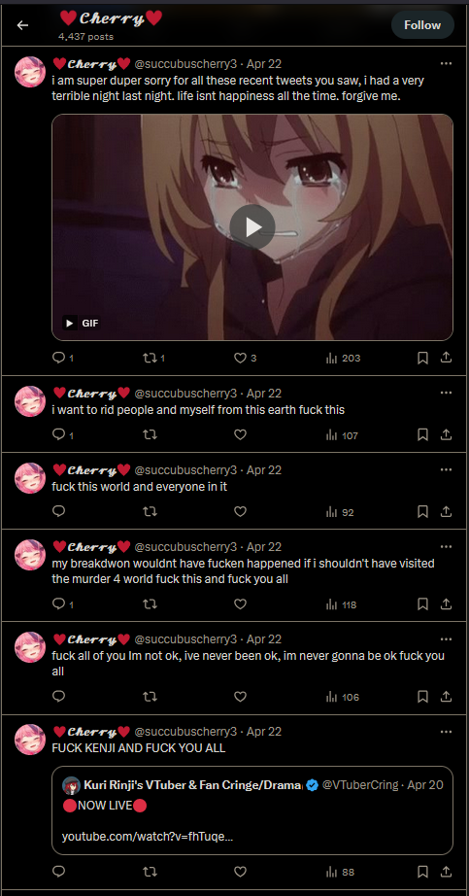Repost the apology tweet with GIF
The width and height of the screenshot is (469, 896).
click(150, 358)
